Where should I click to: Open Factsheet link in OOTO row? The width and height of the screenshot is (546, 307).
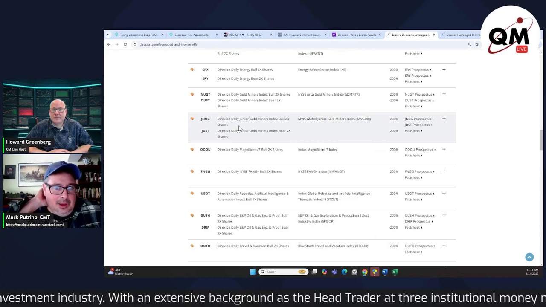[413, 252]
